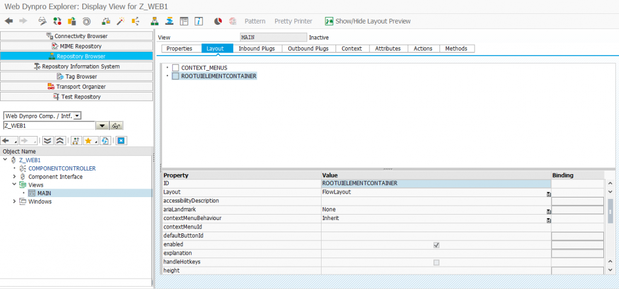This screenshot has width=619, height=289.
Task: Click the Z_WEB1 object name input field
Action: [x=50, y=126]
